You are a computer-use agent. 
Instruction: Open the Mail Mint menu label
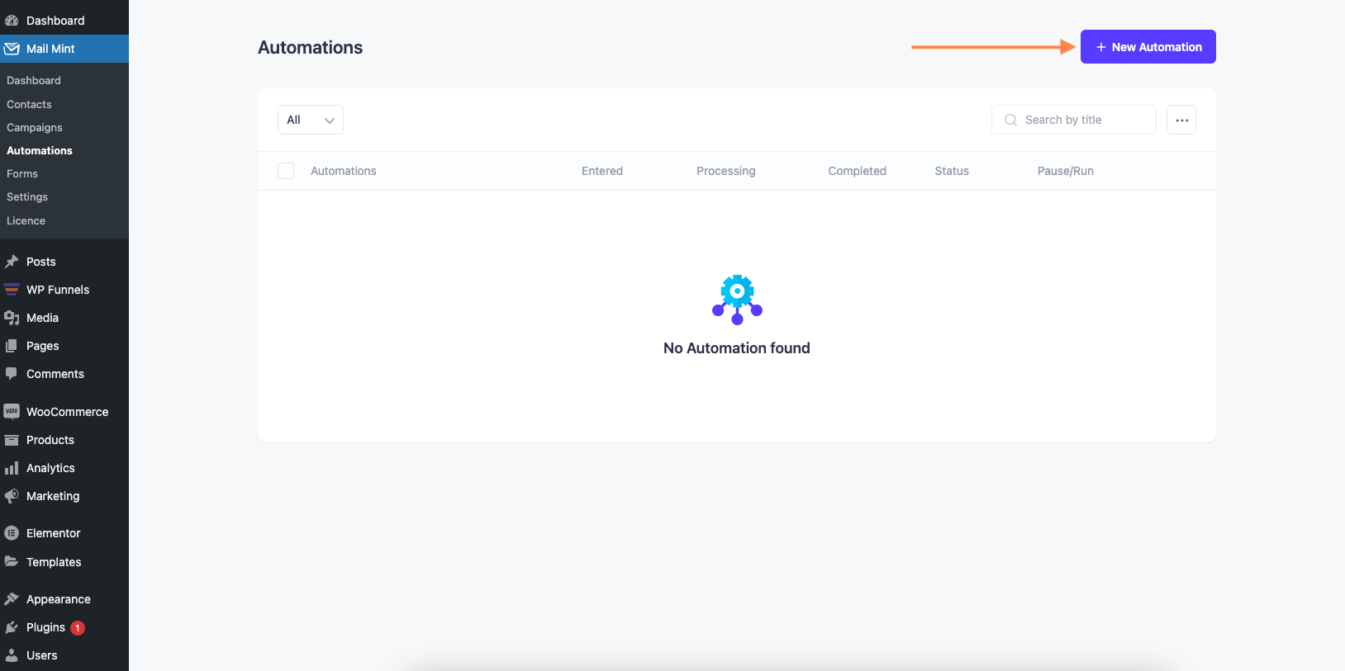(50, 49)
